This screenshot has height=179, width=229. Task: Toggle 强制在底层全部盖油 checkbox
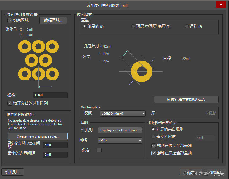(x=153, y=153)
